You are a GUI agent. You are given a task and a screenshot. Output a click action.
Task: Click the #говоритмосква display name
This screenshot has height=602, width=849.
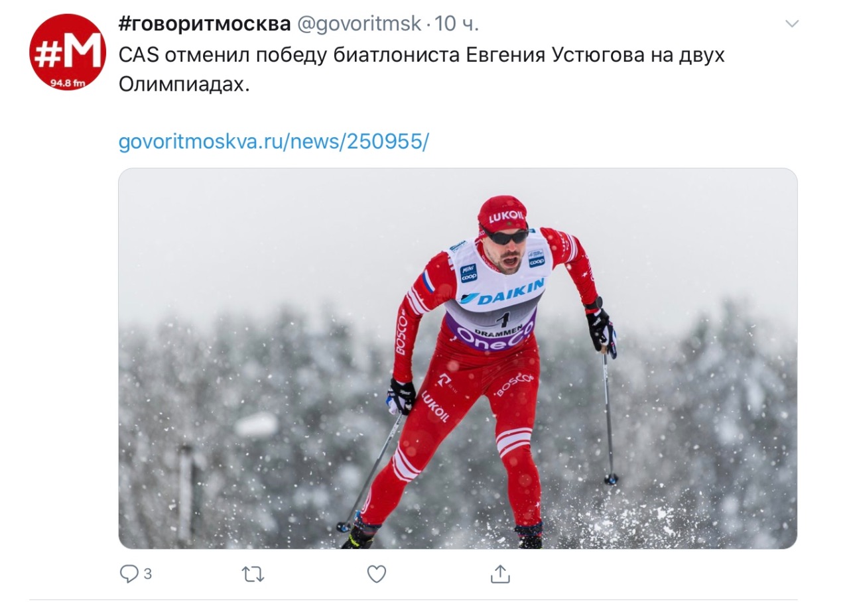click(x=204, y=24)
